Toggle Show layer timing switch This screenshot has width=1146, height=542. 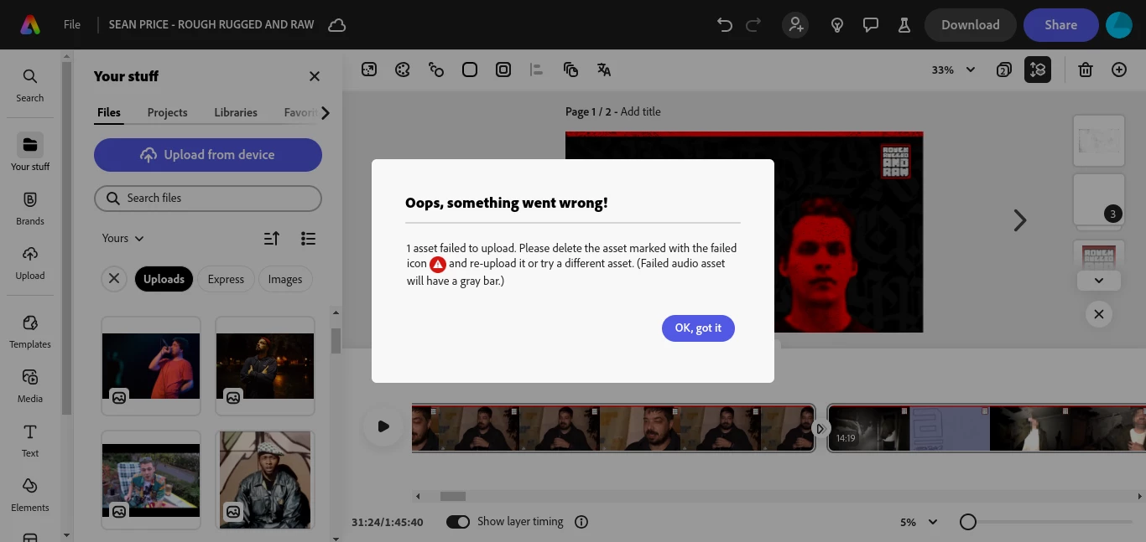tap(458, 522)
